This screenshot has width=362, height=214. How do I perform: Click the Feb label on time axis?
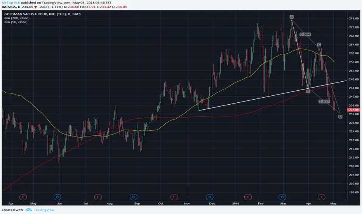261,203
